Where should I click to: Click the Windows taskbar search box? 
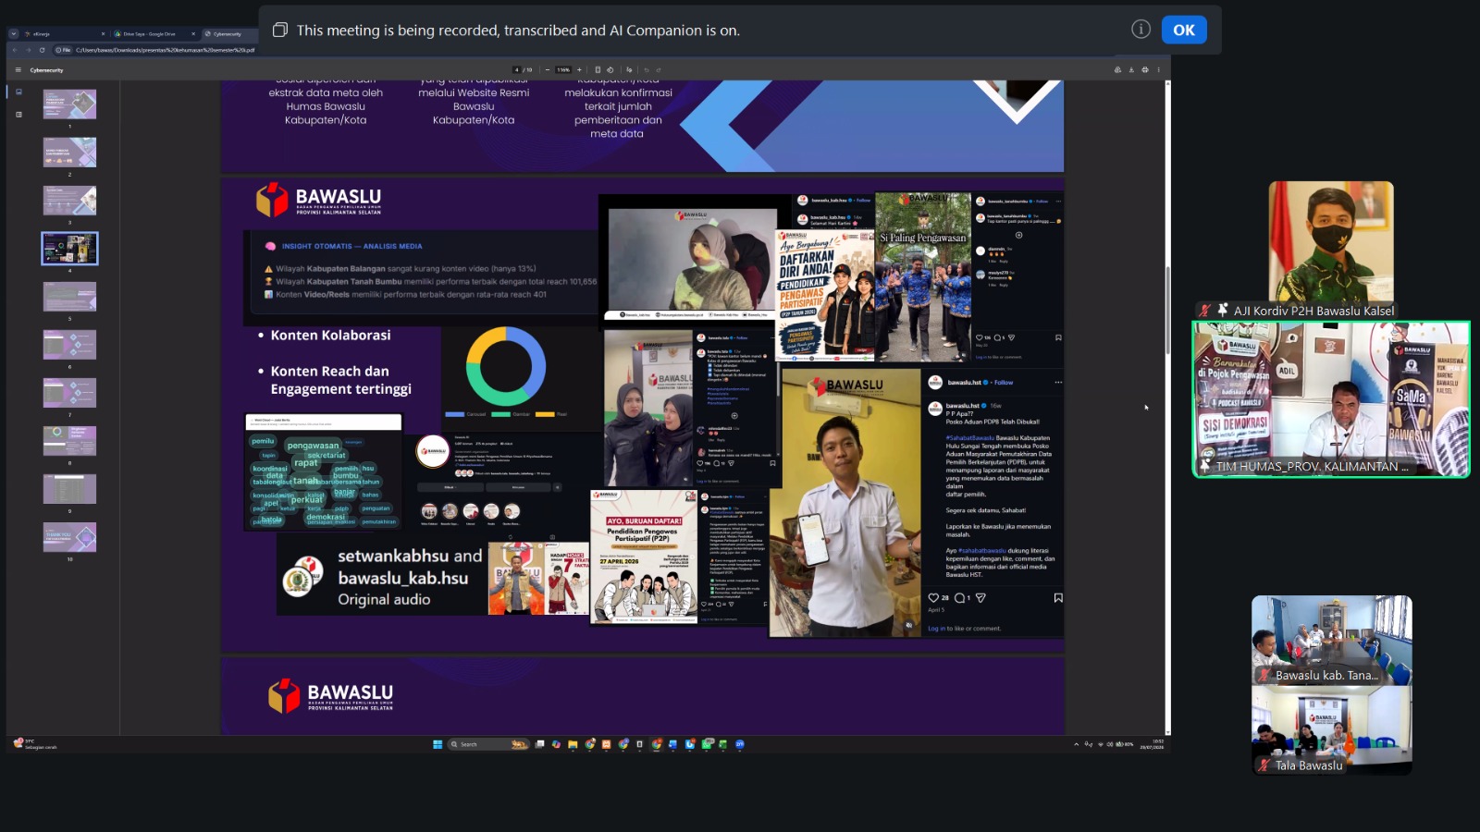pos(487,744)
